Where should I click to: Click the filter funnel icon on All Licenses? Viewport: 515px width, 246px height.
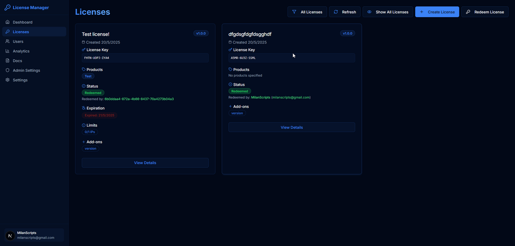click(294, 12)
